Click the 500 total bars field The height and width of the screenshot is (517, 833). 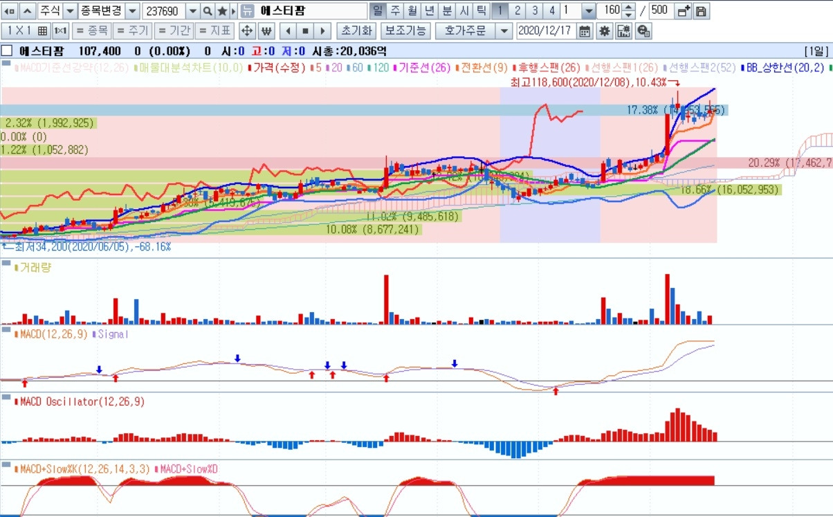tap(660, 11)
